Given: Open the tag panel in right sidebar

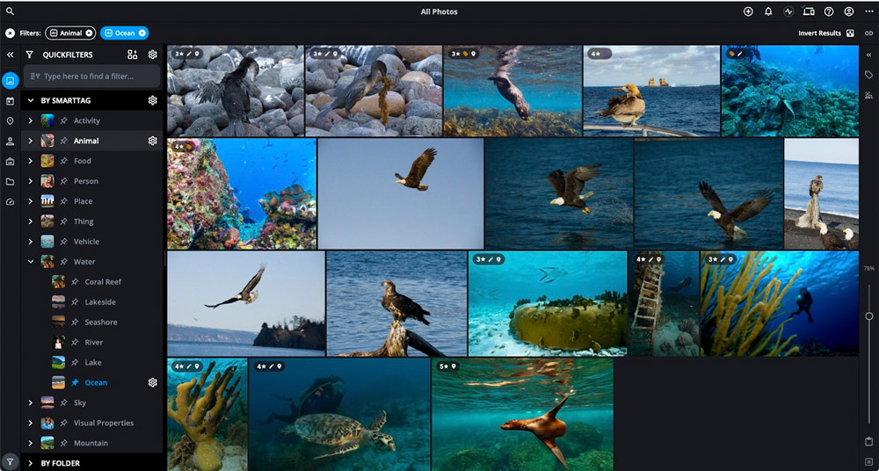Looking at the screenshot, I should 868,75.
